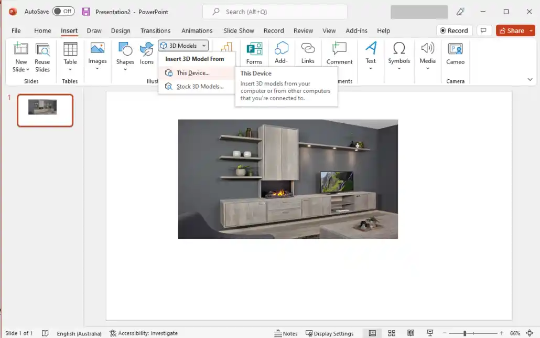Open Reading View from status bar

point(411,333)
